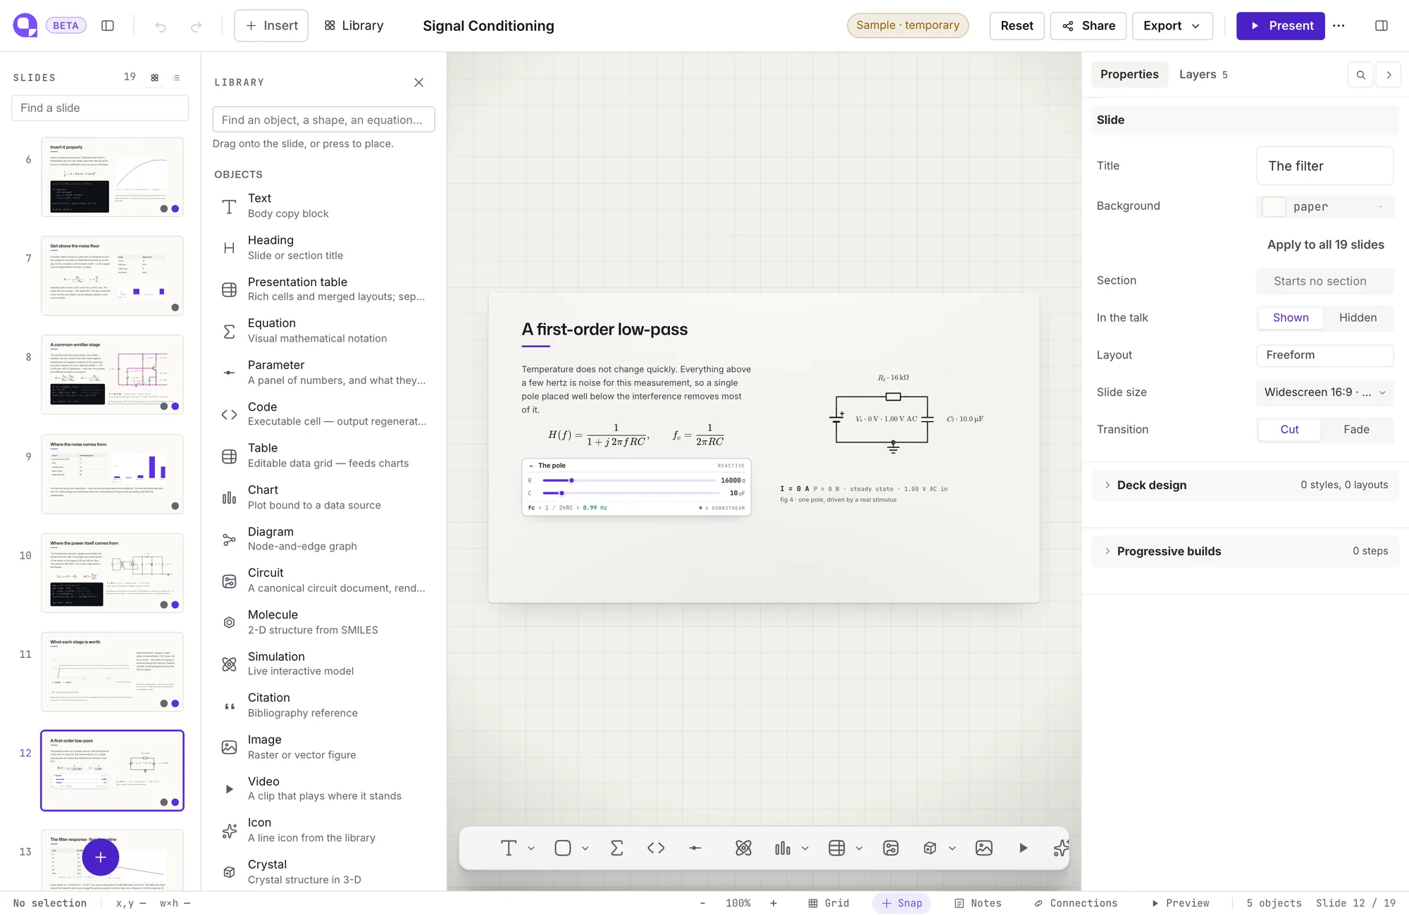Expand the Deck design section
This screenshot has height=915, width=1409.
click(1245, 485)
